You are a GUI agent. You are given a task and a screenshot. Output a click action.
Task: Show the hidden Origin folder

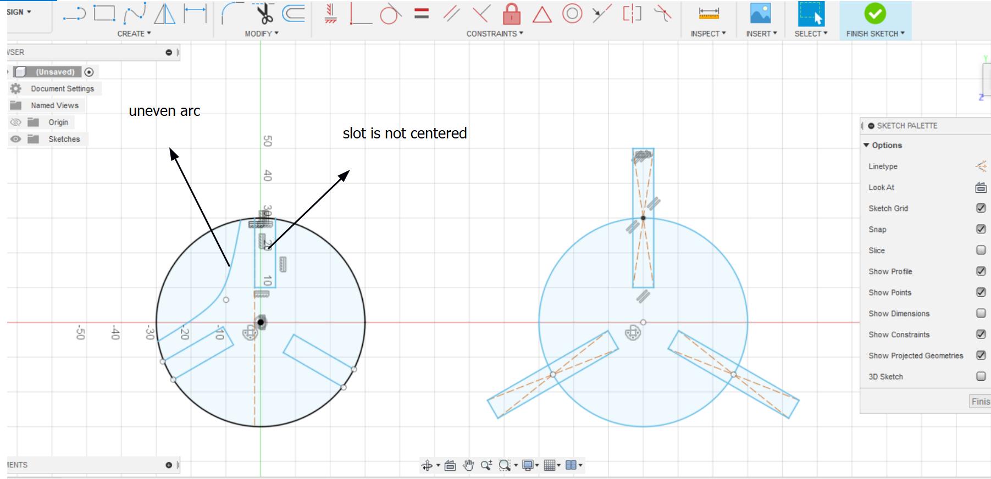point(15,122)
